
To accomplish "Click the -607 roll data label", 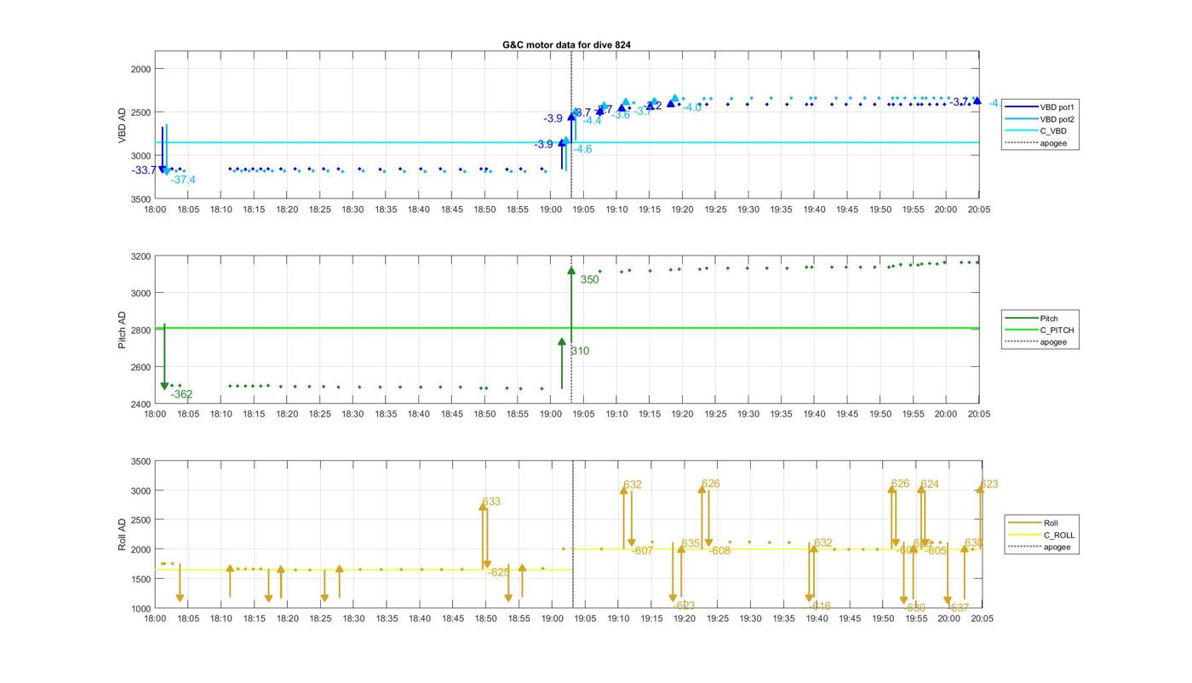I will point(642,551).
